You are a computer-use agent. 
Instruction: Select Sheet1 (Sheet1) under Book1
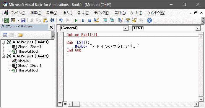click(x=30, y=47)
